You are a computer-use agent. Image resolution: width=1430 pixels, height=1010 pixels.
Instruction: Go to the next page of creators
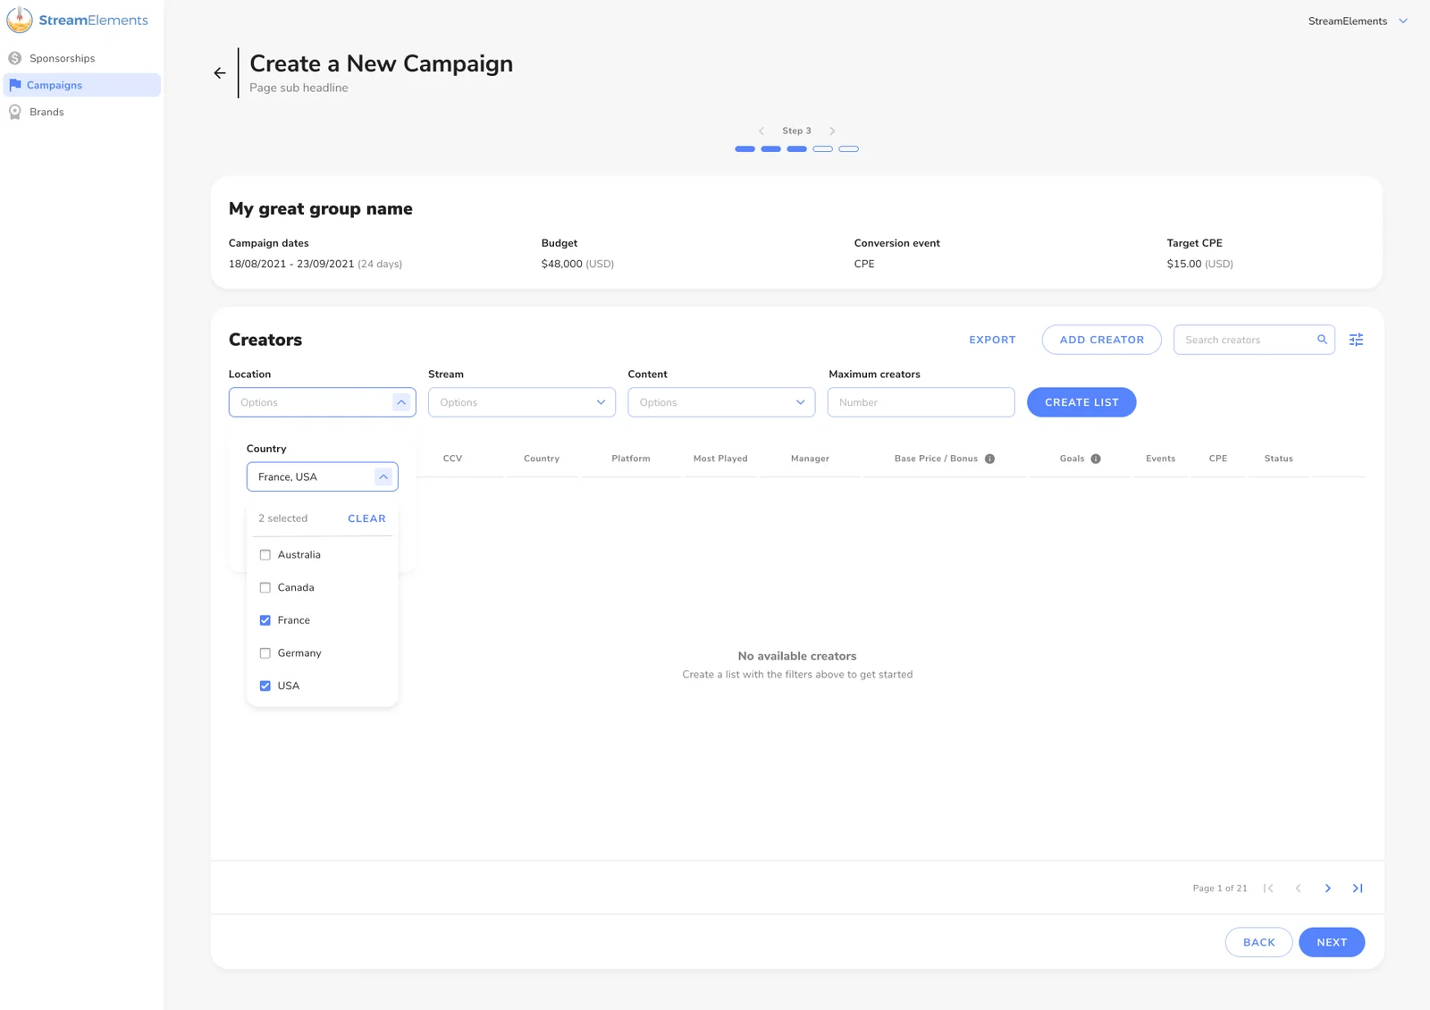click(x=1328, y=888)
